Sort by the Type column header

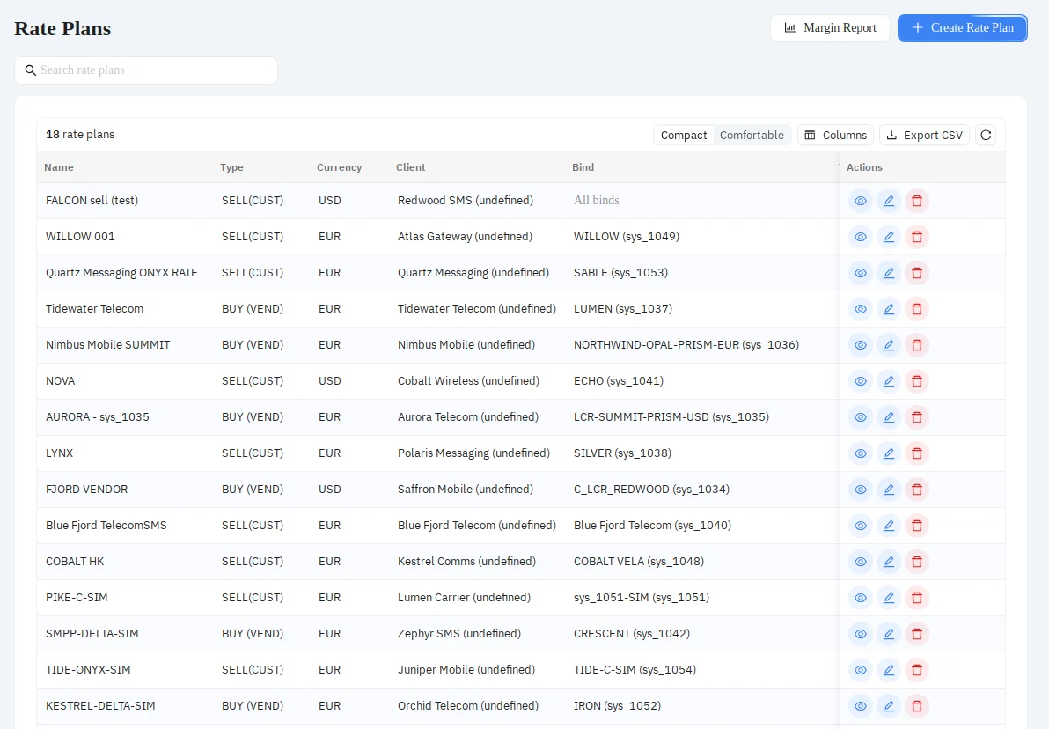coord(231,167)
